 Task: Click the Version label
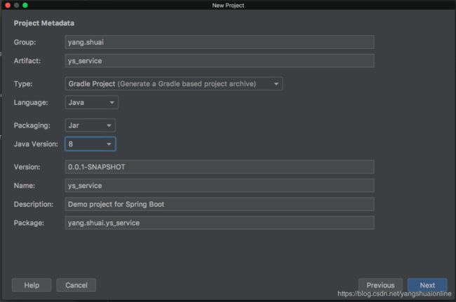(27, 167)
